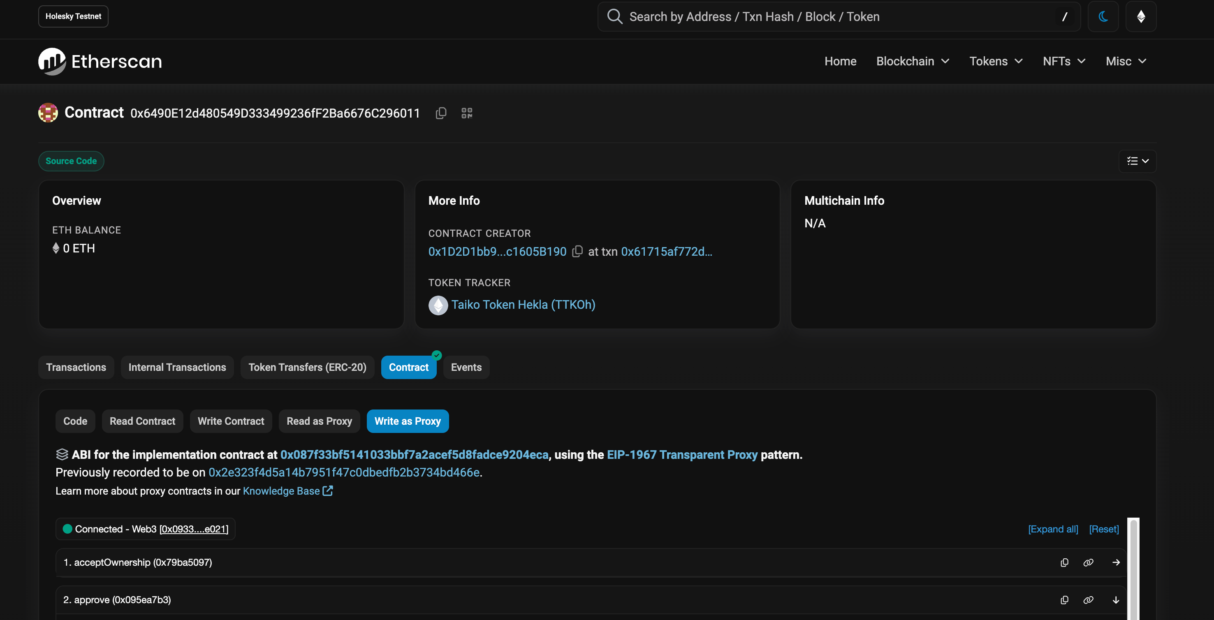Copy the permalink for acceptOwnership
The height and width of the screenshot is (620, 1214).
(1088, 562)
